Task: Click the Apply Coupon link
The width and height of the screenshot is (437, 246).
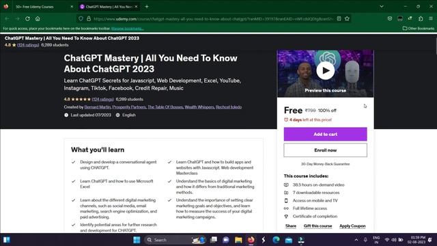Action: pos(352,226)
